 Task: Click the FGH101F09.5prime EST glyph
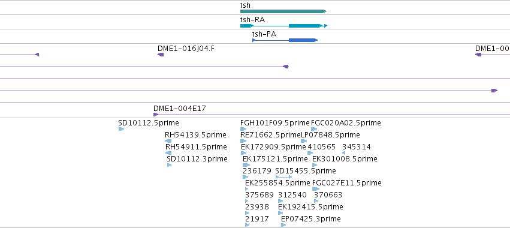[x=243, y=129]
